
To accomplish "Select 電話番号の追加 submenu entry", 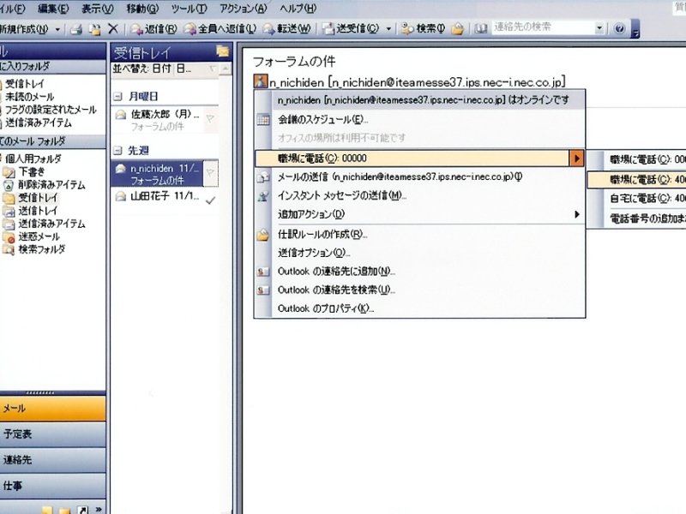I will point(636,218).
